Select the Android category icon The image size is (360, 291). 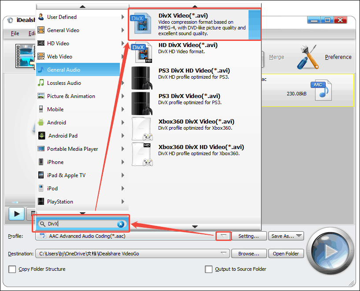click(x=41, y=122)
